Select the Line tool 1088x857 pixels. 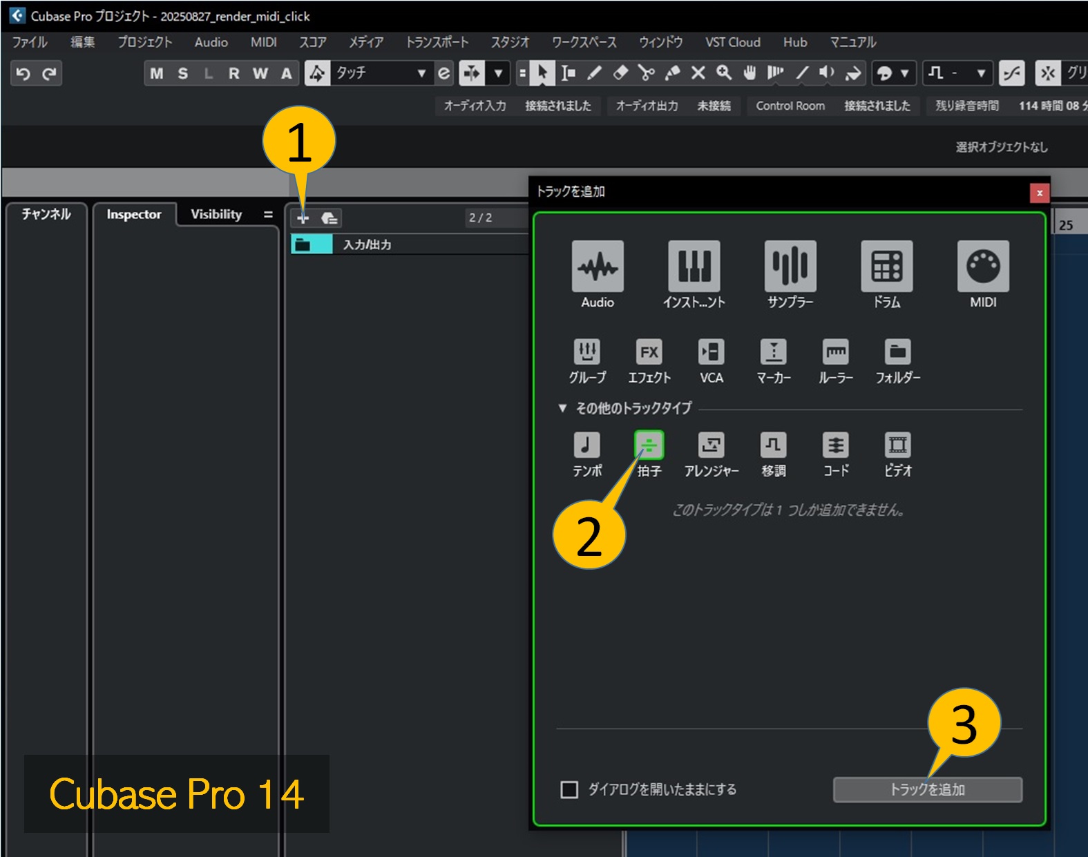(x=801, y=73)
